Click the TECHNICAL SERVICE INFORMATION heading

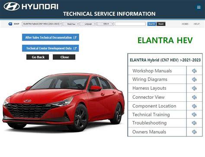point(109,14)
